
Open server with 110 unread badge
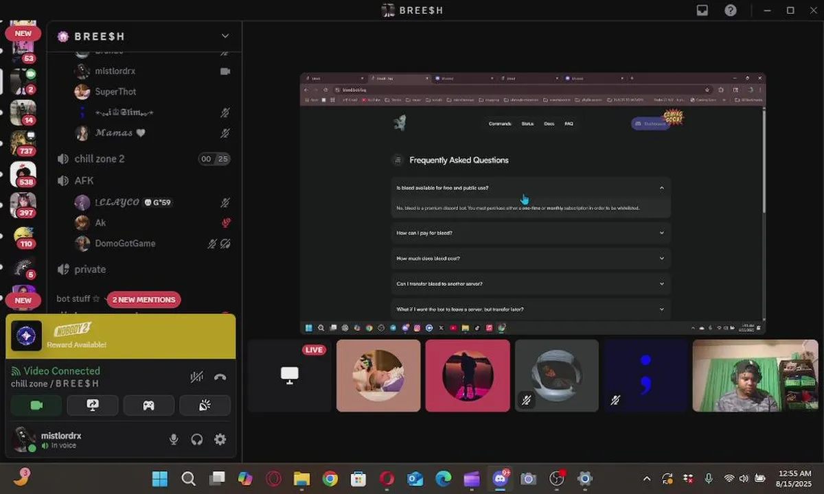pos(23,236)
